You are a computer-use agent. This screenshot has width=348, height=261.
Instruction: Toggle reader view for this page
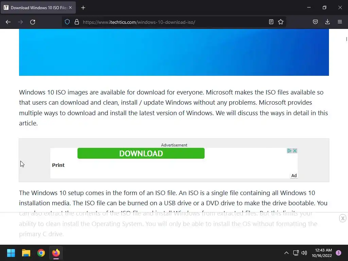click(271, 22)
